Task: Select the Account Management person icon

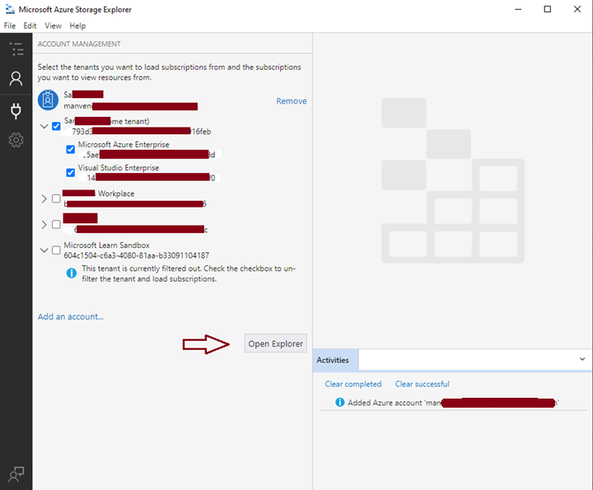Action: click(16, 78)
